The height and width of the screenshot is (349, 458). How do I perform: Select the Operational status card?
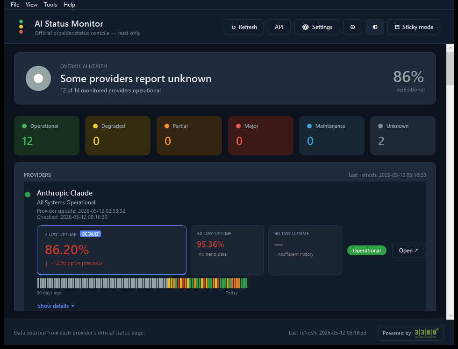tap(47, 136)
